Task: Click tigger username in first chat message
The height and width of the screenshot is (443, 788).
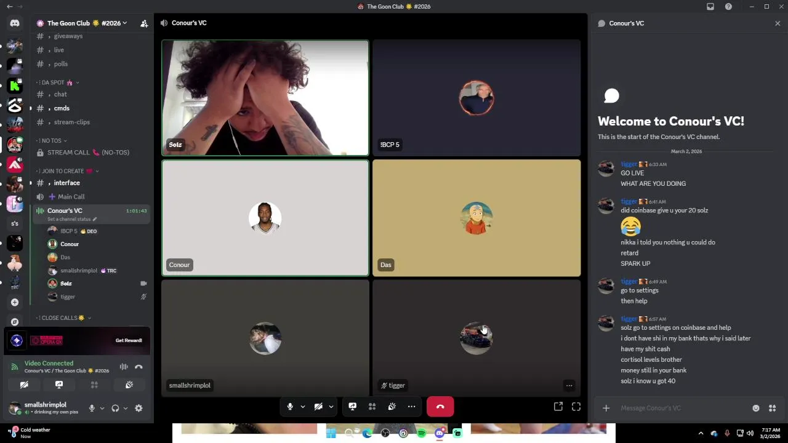Action: coord(629,164)
